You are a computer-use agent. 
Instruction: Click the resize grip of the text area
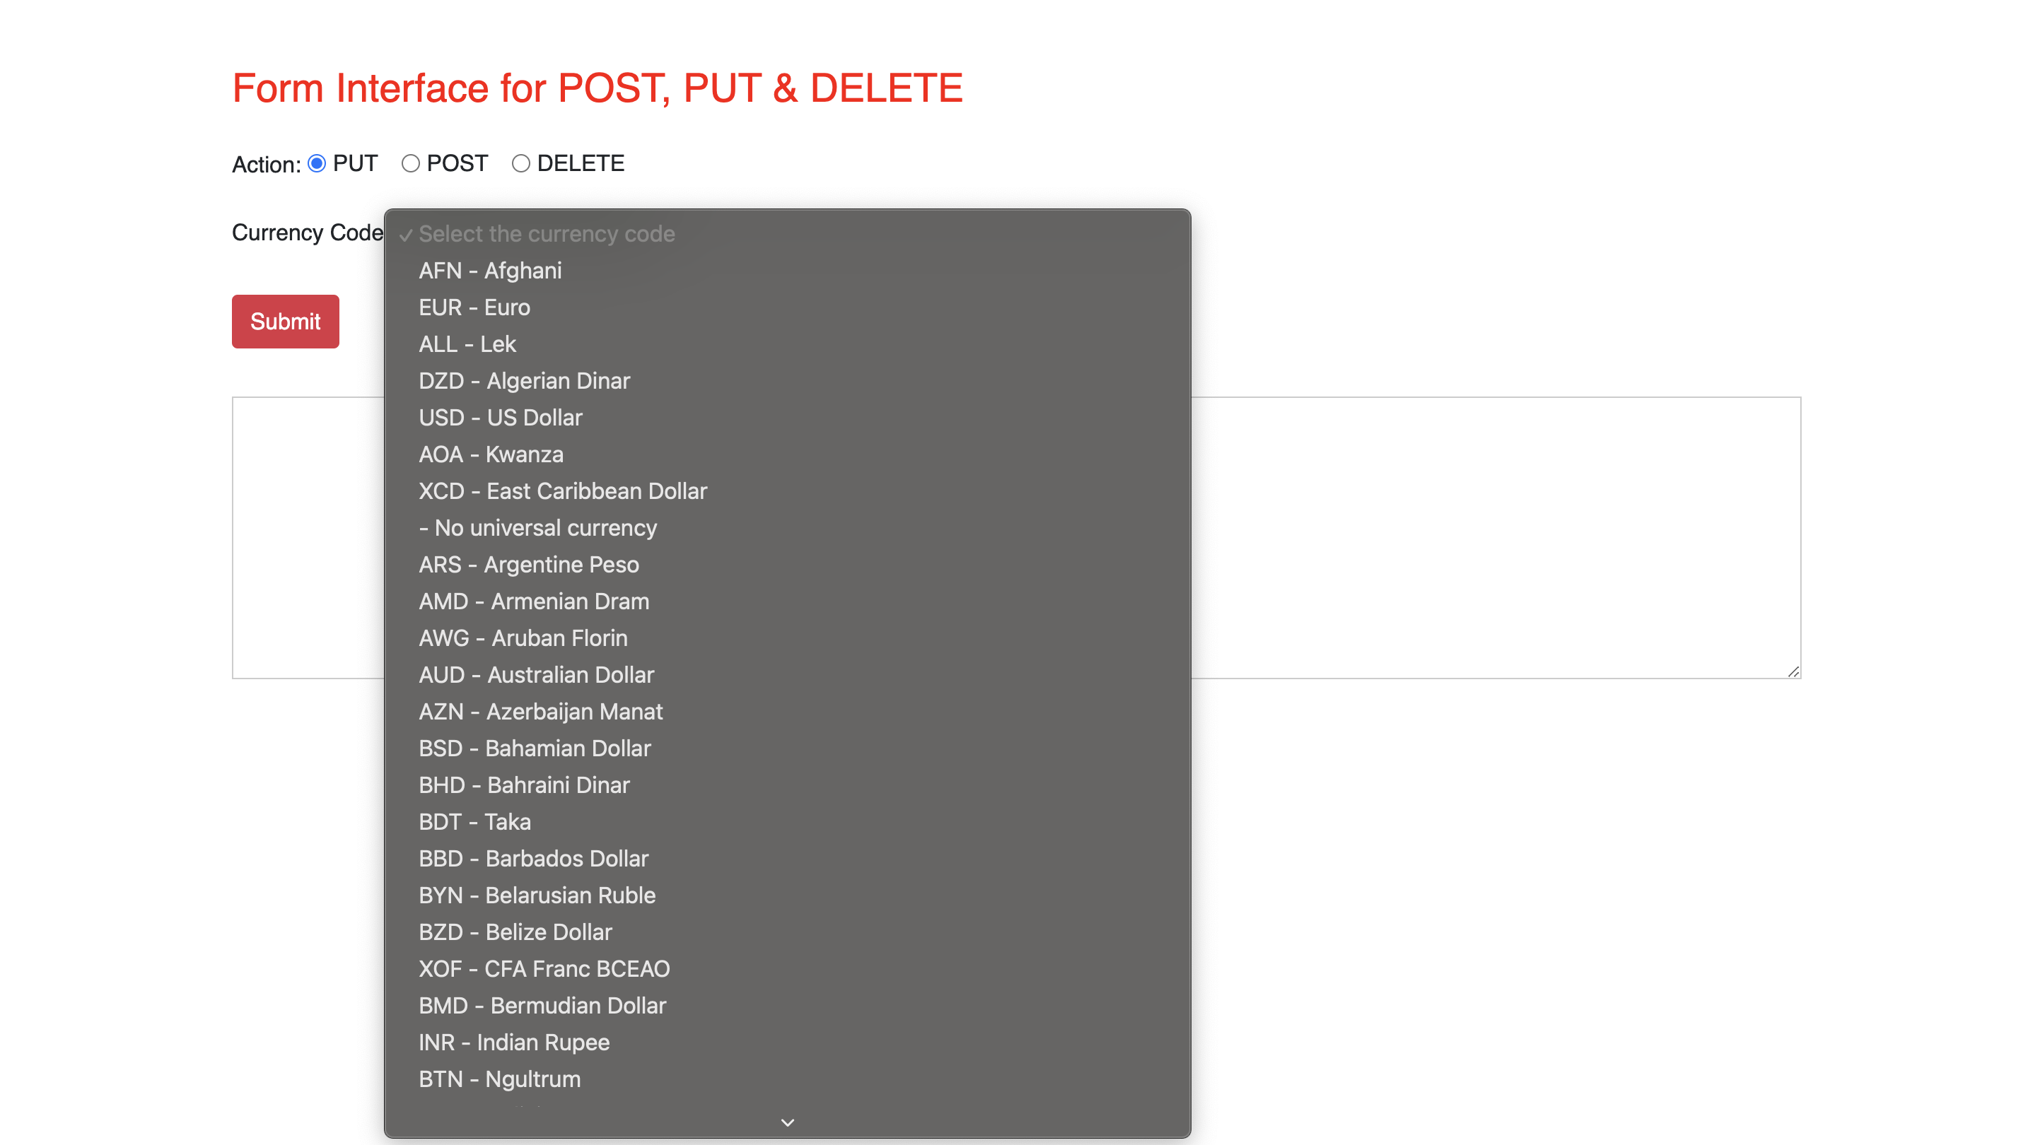tap(1792, 671)
